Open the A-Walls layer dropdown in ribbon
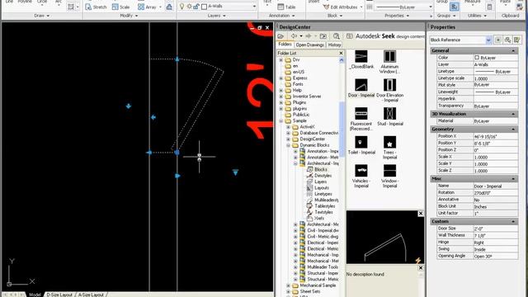This screenshot has width=528, height=297. 254,7
